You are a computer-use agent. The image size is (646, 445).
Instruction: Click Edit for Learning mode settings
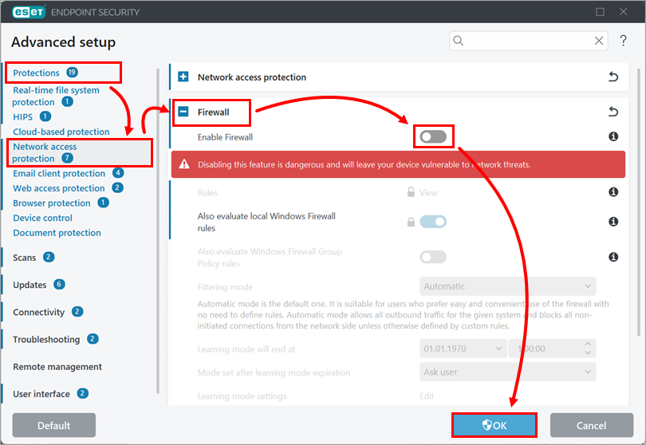(x=427, y=396)
